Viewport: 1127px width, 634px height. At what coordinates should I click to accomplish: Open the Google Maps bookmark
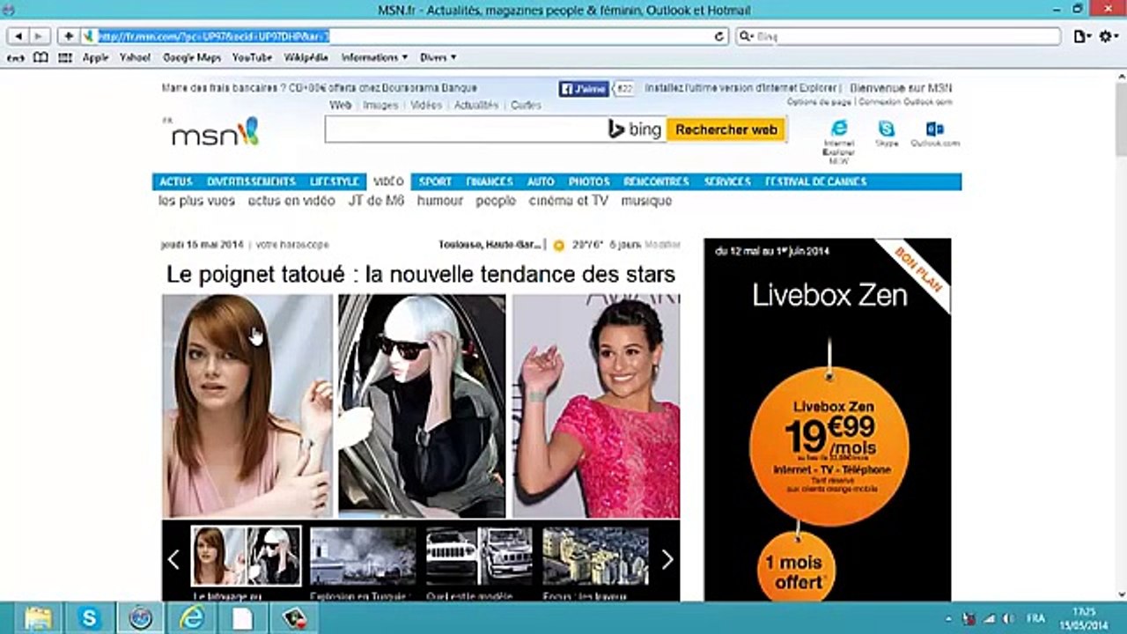(x=192, y=57)
